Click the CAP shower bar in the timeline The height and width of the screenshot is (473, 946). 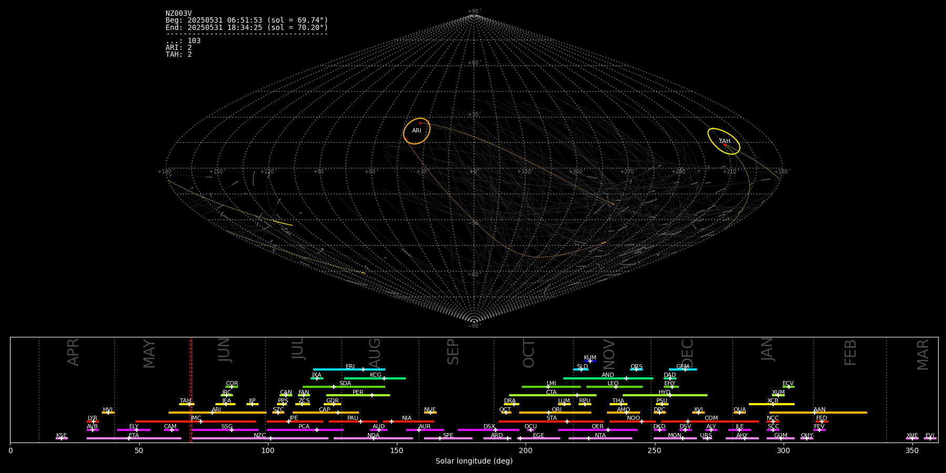pyautogui.click(x=326, y=413)
